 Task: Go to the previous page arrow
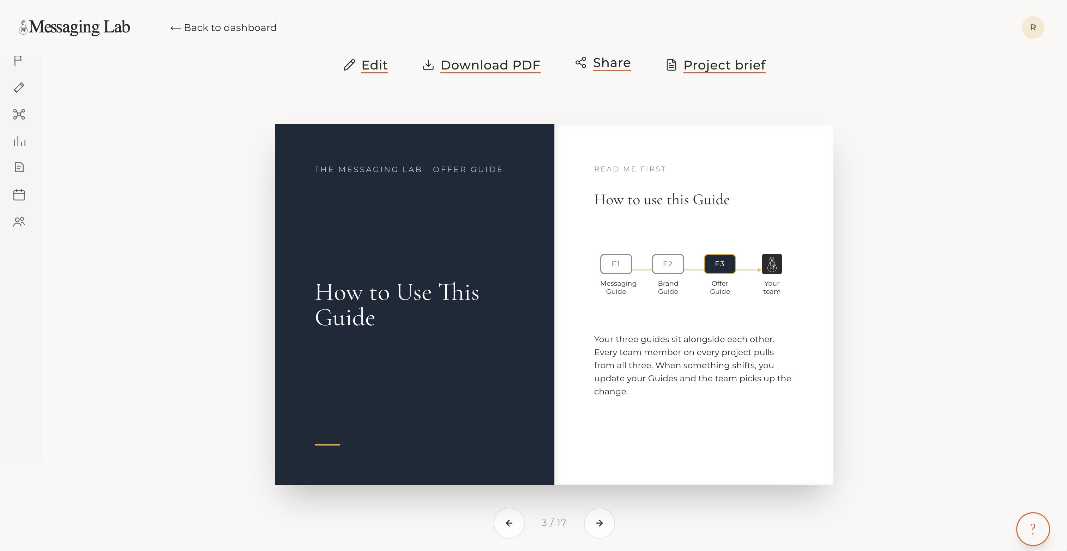click(509, 523)
